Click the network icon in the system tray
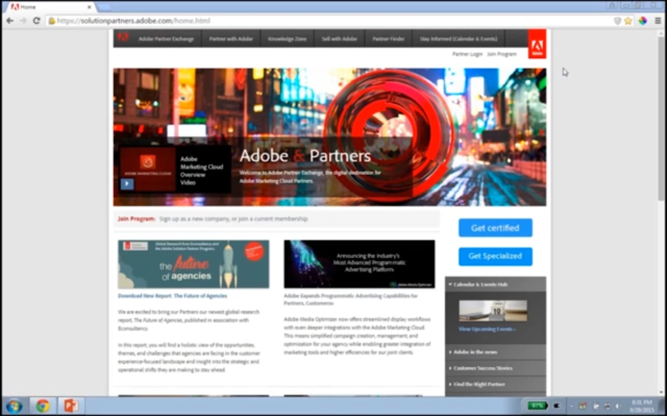667x416 pixels. (x=607, y=406)
